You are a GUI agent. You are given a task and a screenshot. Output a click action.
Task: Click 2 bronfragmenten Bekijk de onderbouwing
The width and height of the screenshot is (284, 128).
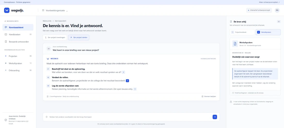click(63, 96)
